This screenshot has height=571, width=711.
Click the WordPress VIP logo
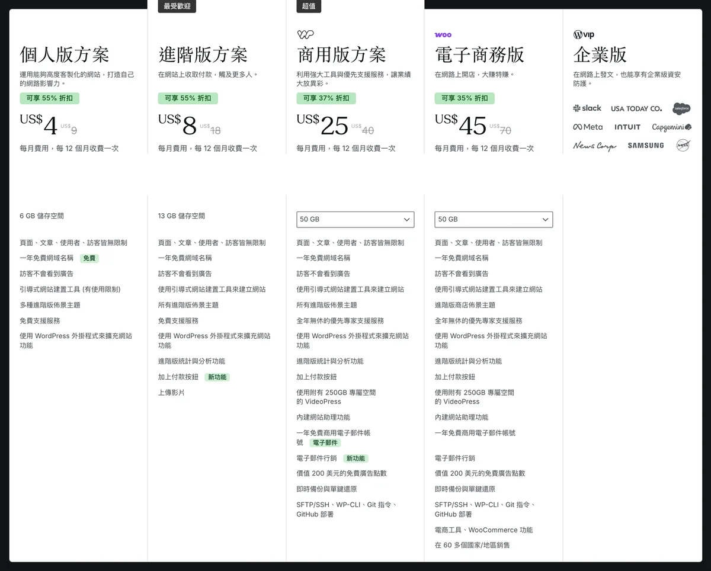584,34
